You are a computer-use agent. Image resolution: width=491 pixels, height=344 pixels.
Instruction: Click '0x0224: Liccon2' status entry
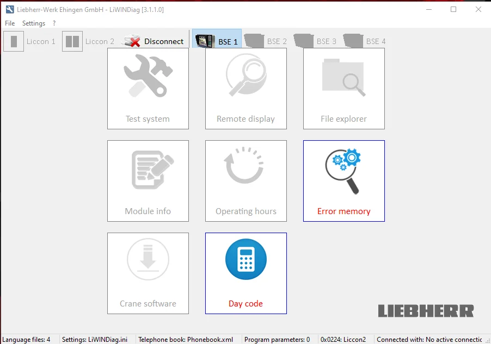tap(343, 340)
